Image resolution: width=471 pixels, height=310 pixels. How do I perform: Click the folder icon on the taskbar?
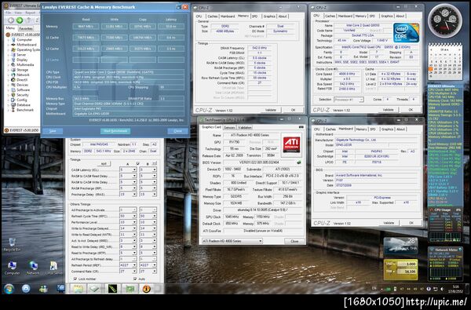[x=78, y=289]
